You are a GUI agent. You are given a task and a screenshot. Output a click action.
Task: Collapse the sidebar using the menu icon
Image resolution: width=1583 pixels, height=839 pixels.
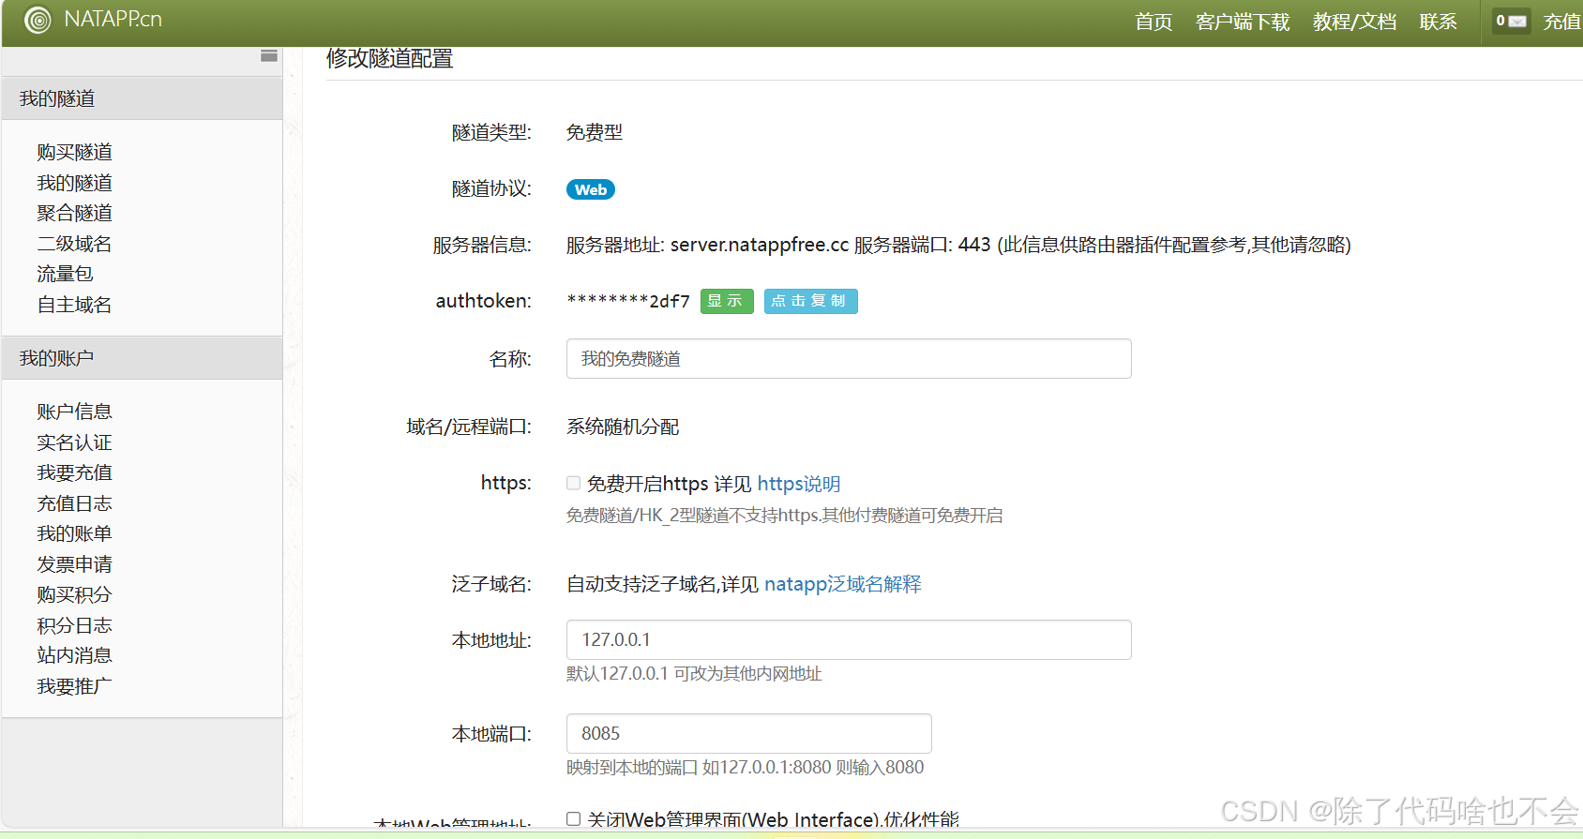click(x=269, y=56)
